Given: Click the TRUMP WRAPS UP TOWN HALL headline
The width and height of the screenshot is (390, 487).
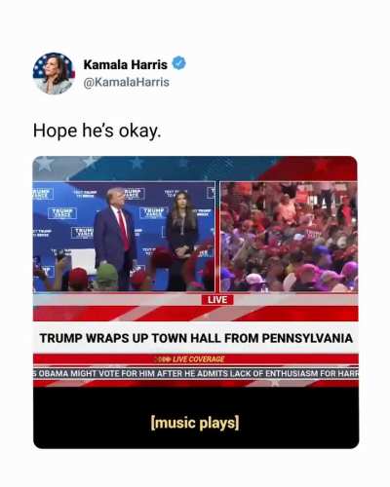Looking at the screenshot, I should [196, 338].
